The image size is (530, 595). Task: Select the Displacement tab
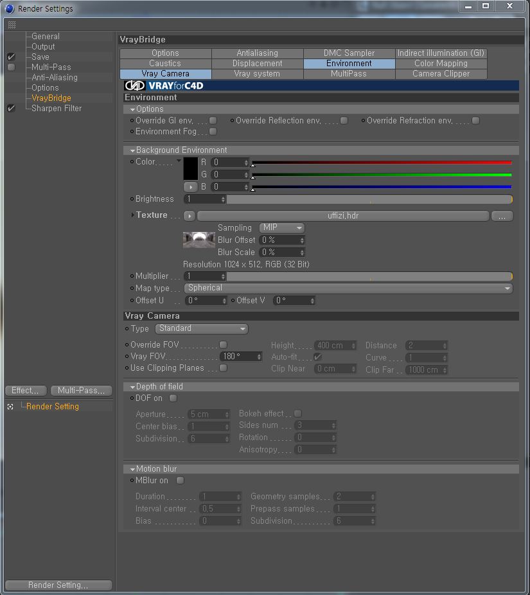click(x=257, y=64)
